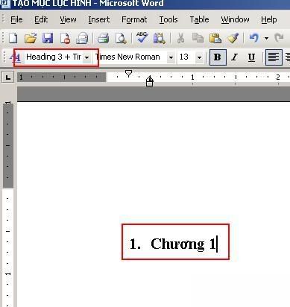The image size is (290, 307).
Task: Toggle Italic formatting
Action: click(x=234, y=57)
